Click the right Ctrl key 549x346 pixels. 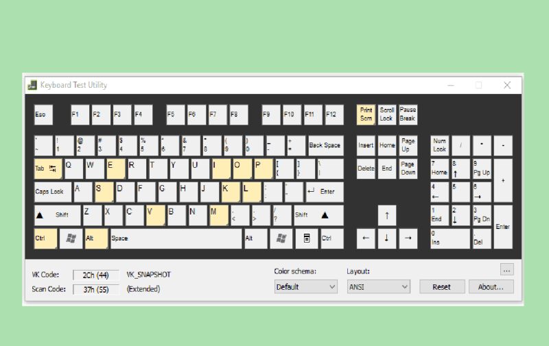point(332,238)
